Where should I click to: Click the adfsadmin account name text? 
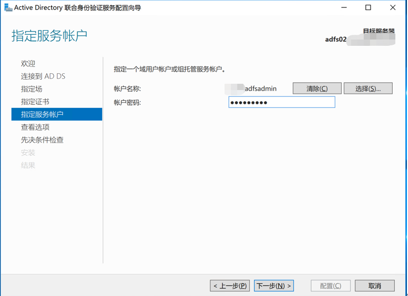pyautogui.click(x=260, y=88)
